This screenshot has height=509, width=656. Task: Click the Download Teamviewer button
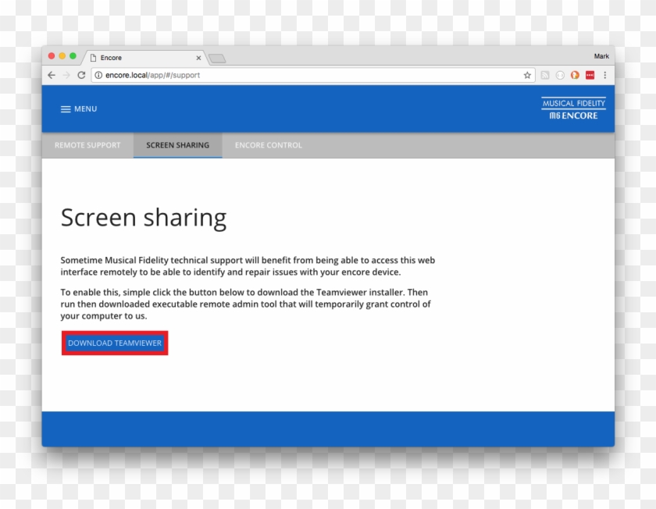(115, 343)
